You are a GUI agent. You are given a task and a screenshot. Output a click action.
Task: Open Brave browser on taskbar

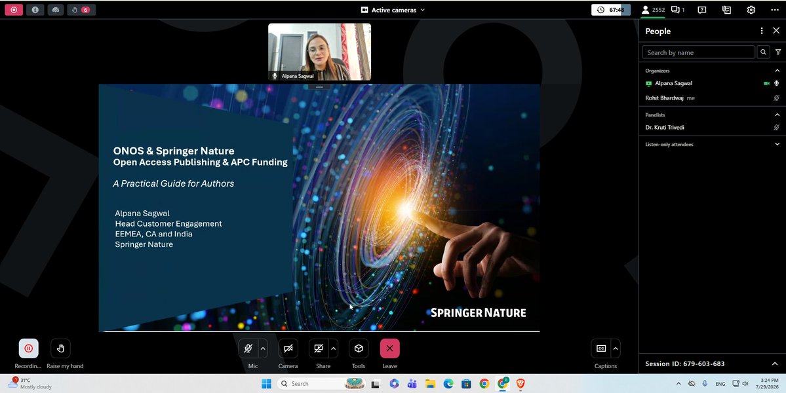coord(521,384)
